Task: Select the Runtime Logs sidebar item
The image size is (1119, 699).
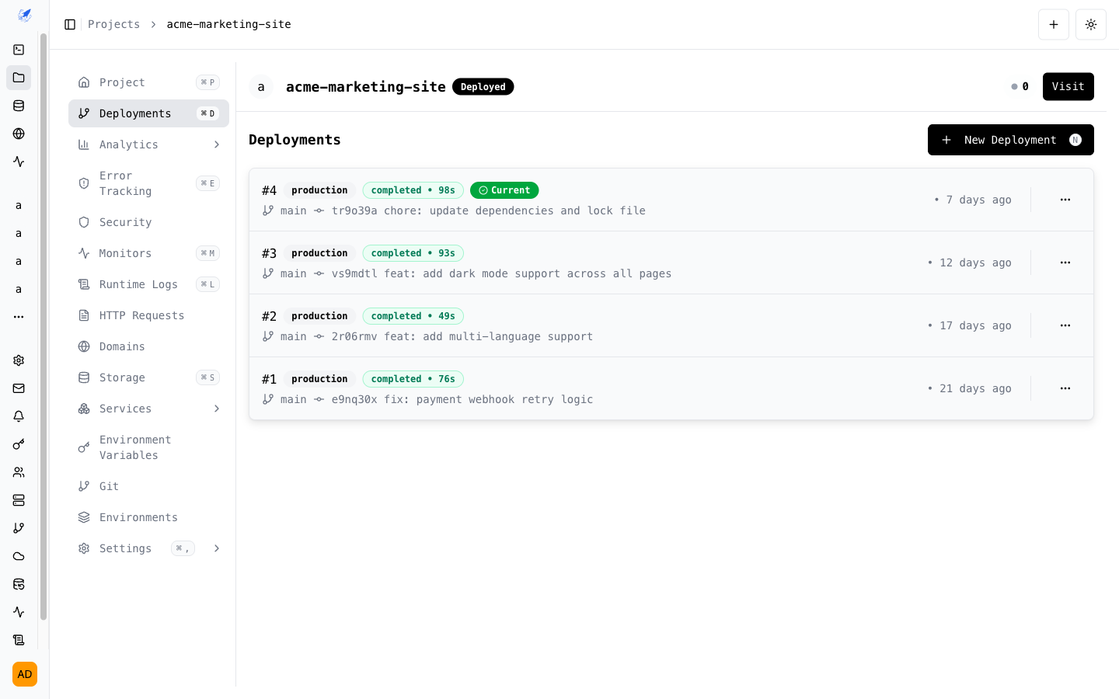Action: (x=139, y=284)
